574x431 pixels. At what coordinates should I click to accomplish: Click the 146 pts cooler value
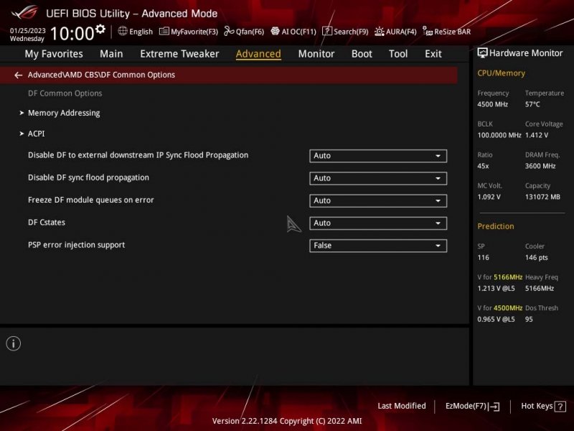pyautogui.click(x=536, y=258)
